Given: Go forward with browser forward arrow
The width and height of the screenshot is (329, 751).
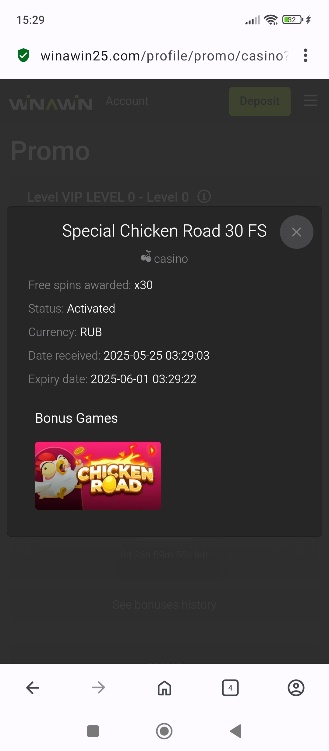Looking at the screenshot, I should click(x=99, y=688).
